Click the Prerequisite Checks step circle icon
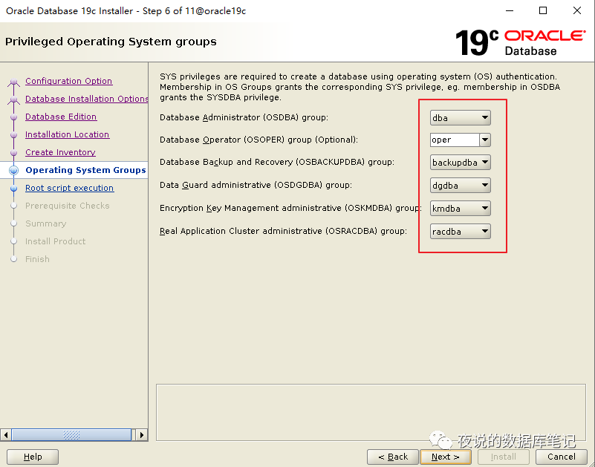This screenshot has height=467, width=595. pyautogui.click(x=13, y=206)
